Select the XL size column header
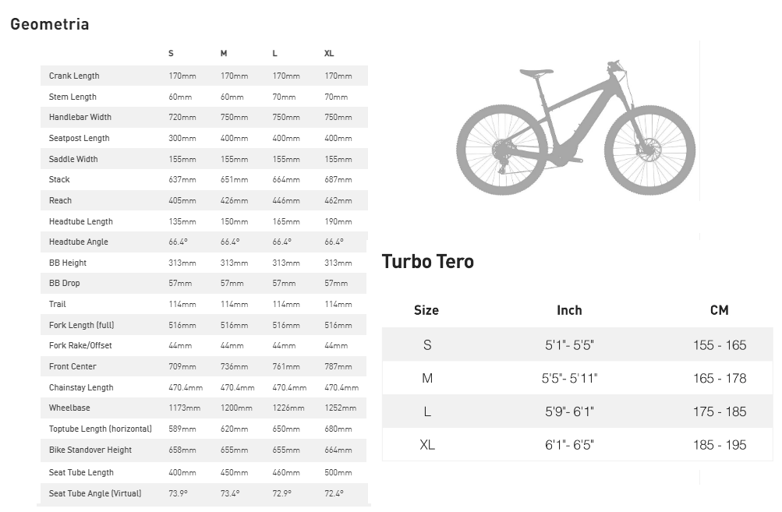 (329, 53)
